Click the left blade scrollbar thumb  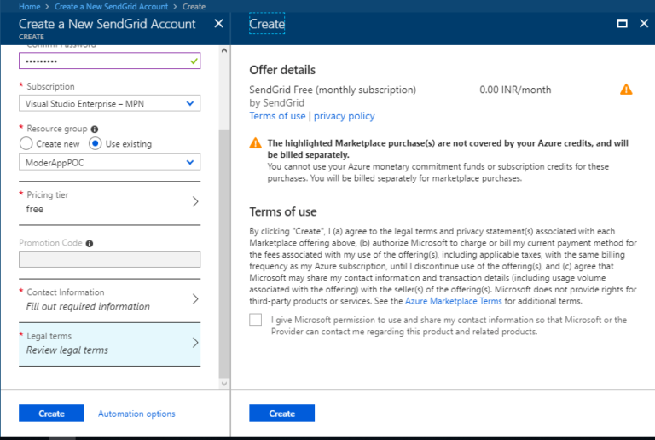(x=224, y=252)
